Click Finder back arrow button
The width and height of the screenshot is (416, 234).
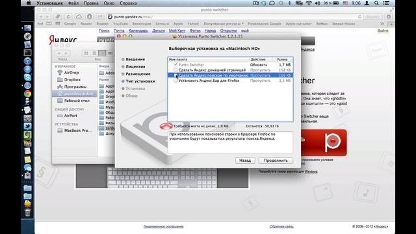59,53
